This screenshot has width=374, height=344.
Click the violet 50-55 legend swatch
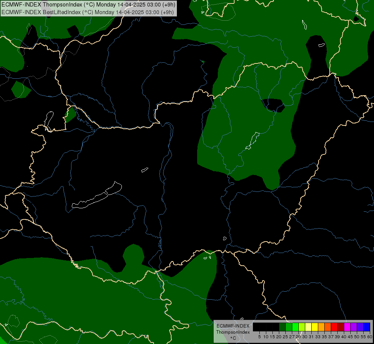tap(360, 327)
